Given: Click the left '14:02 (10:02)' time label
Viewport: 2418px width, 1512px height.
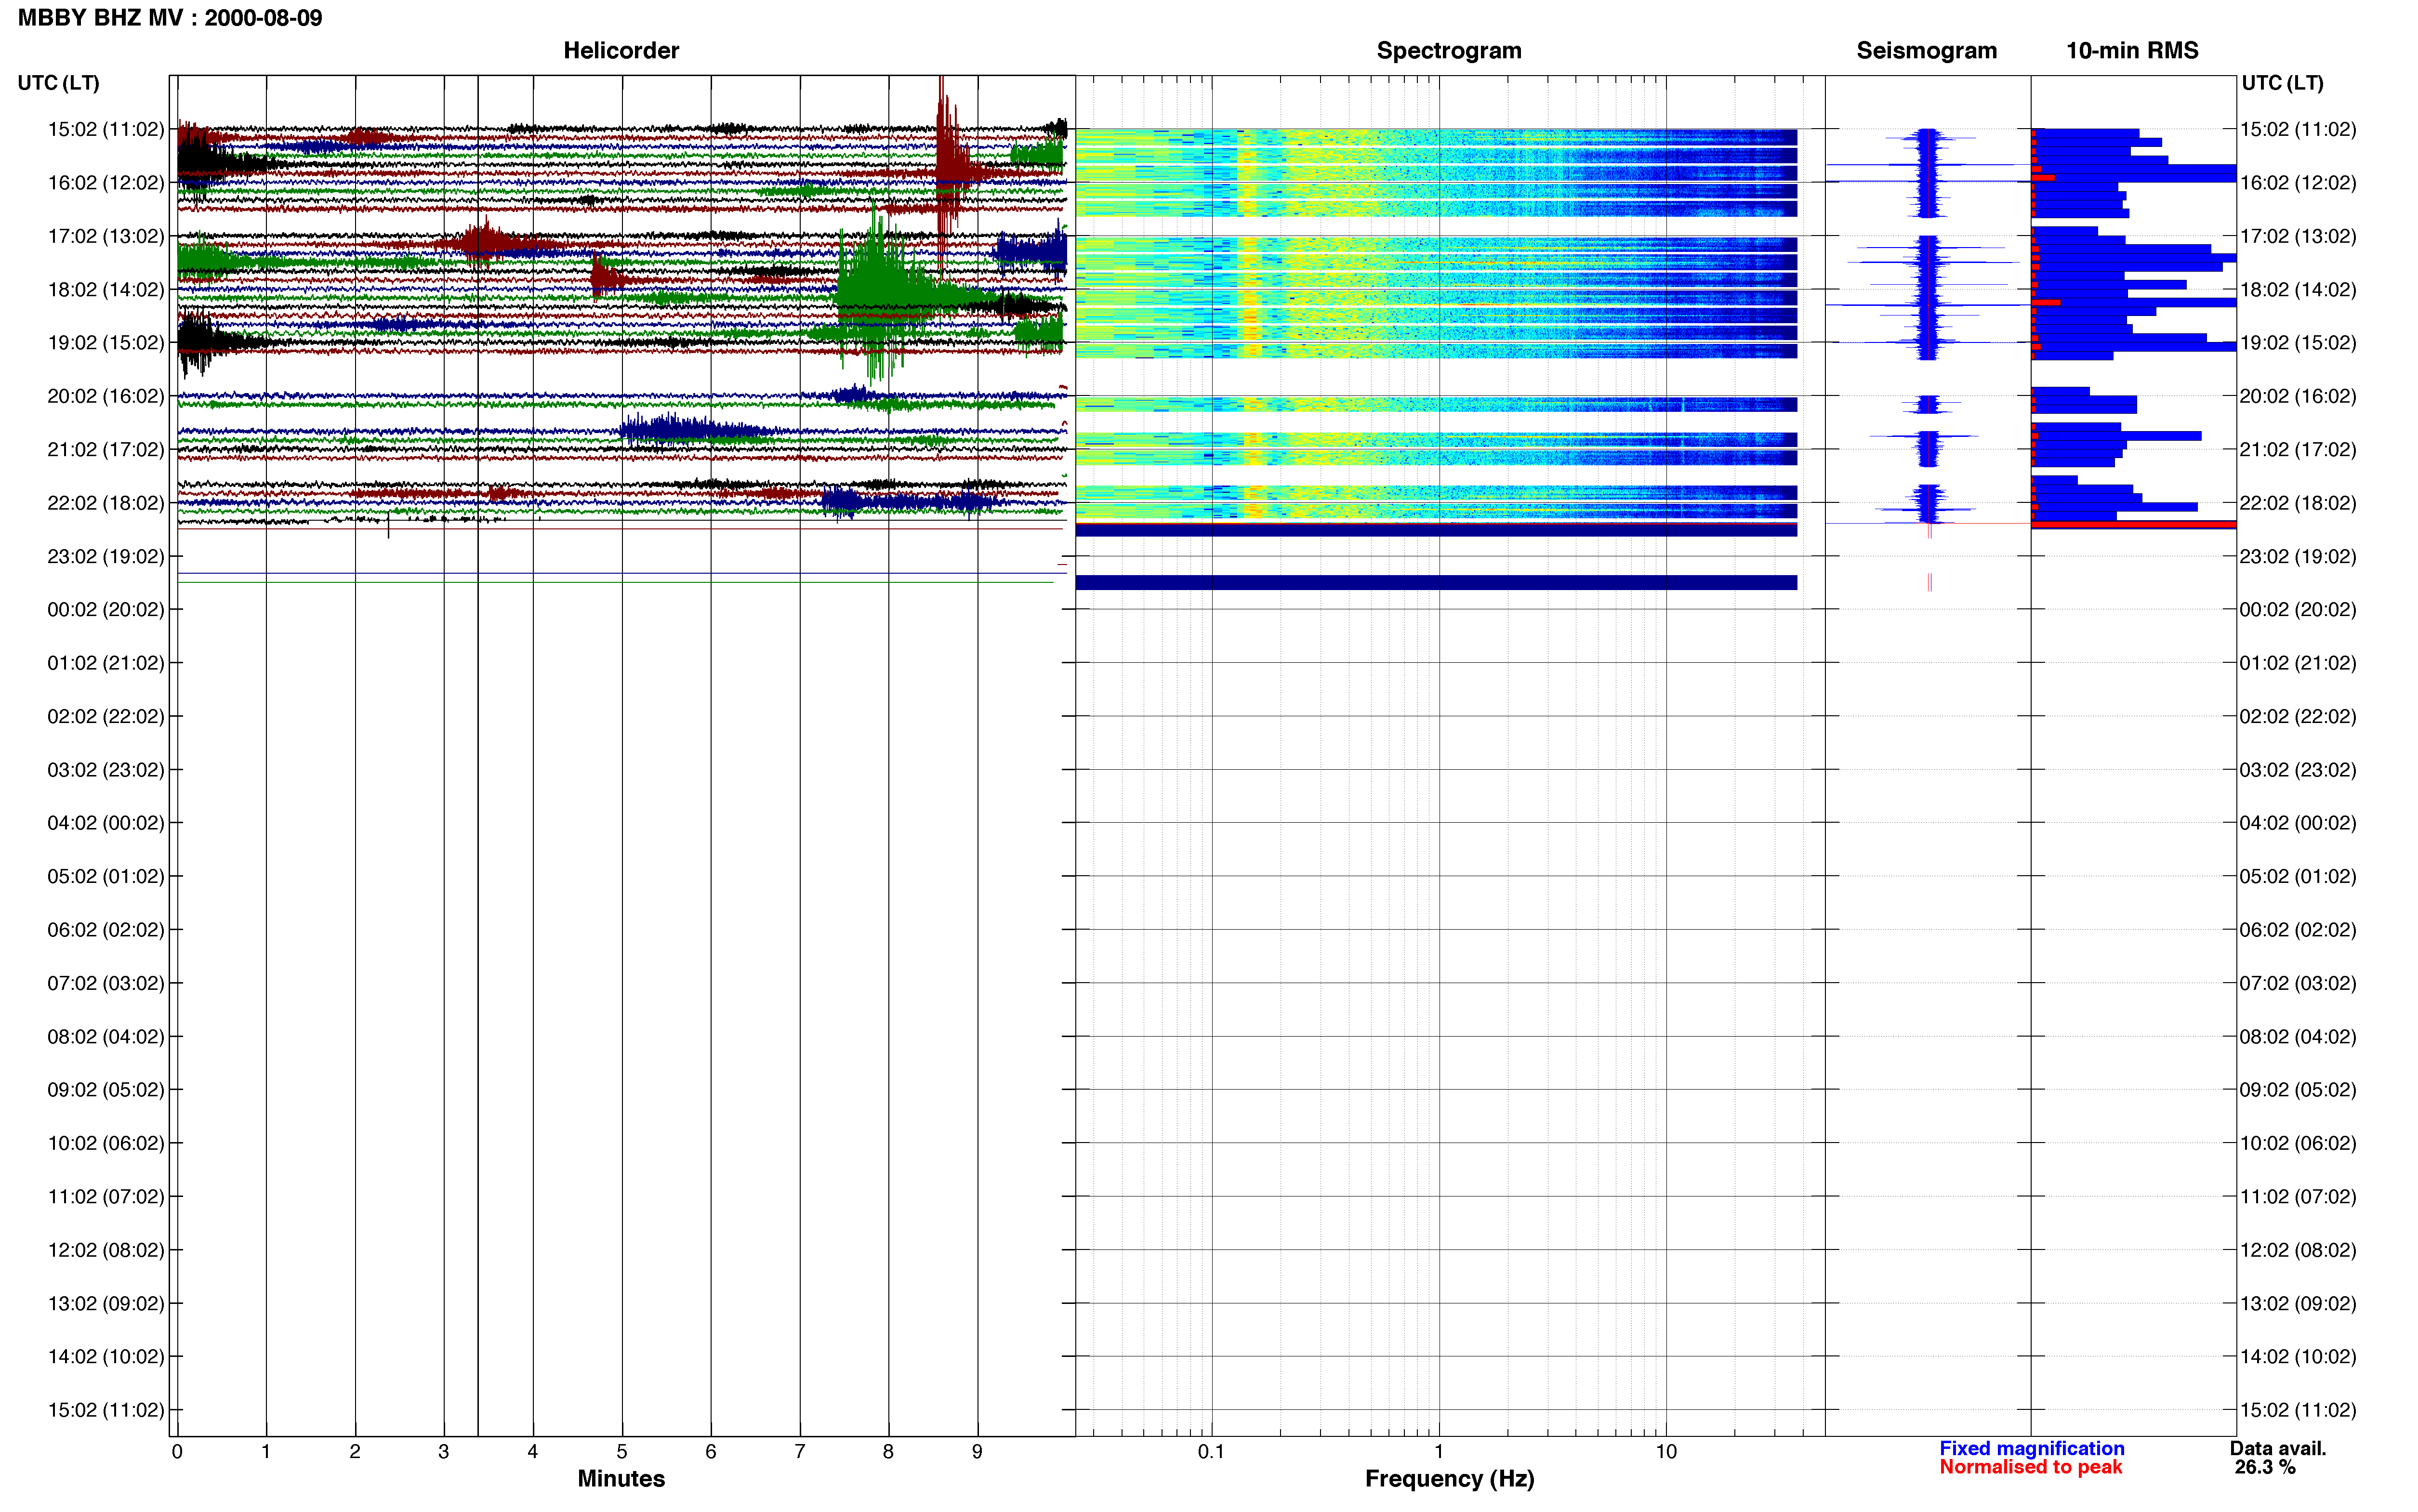Looking at the screenshot, I should pos(106,1356).
